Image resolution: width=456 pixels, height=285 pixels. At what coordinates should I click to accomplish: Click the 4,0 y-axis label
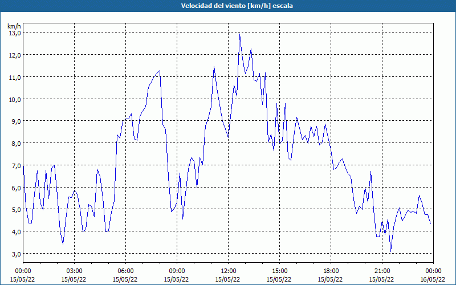[x=16, y=232]
